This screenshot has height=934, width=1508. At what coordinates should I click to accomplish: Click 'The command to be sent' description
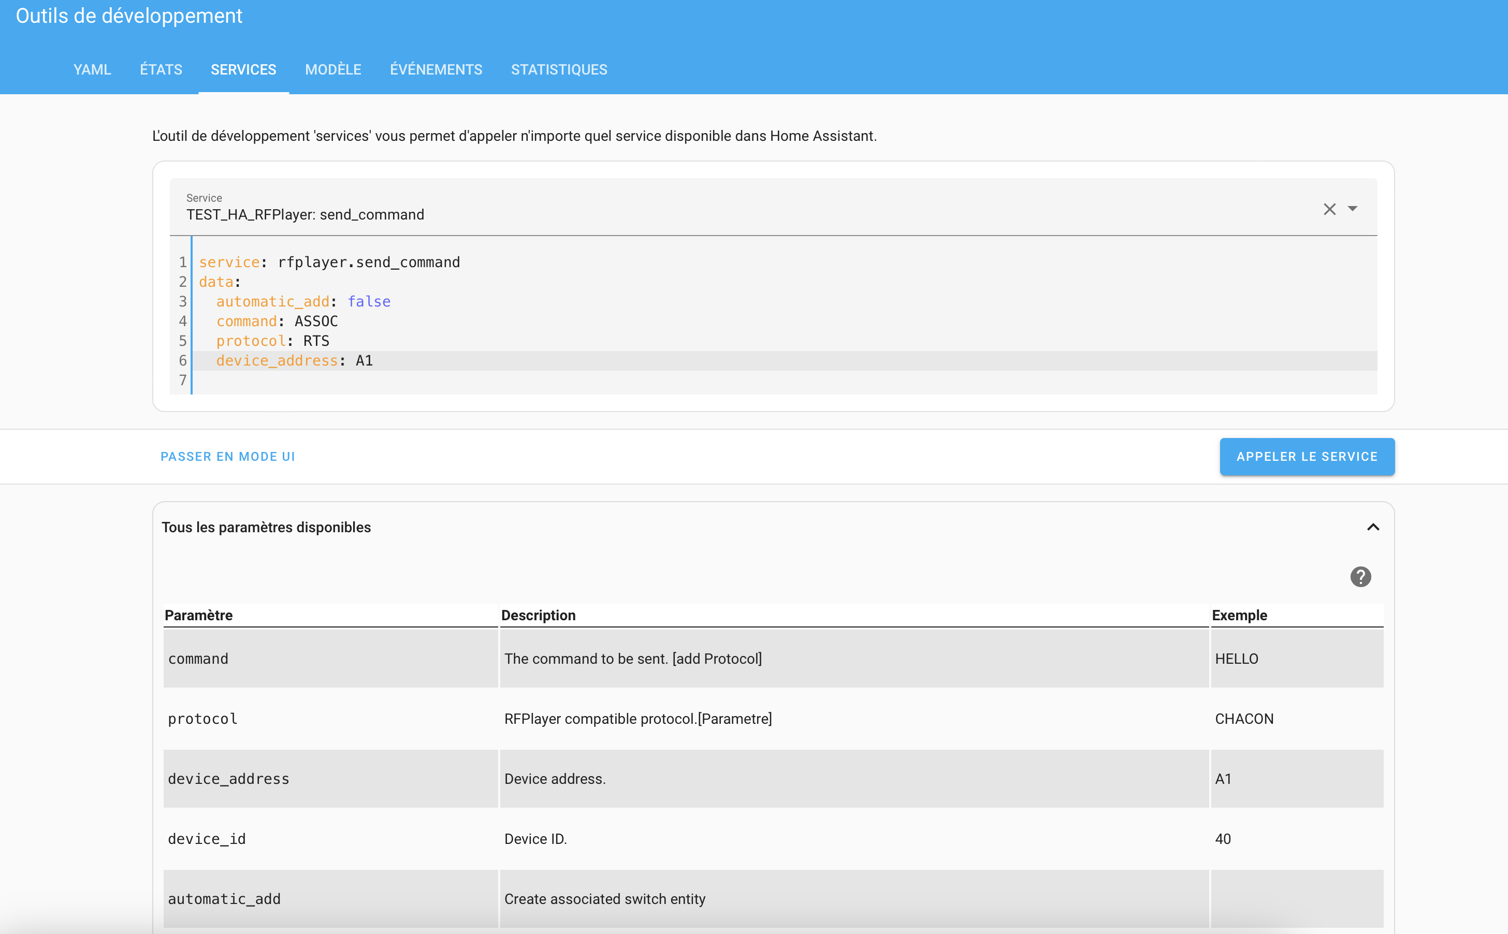click(633, 659)
